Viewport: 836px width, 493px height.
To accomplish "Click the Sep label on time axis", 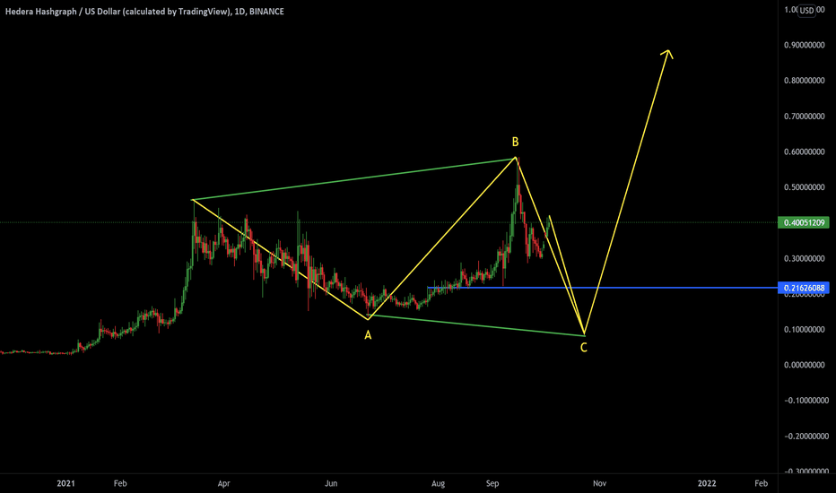I will (x=492, y=483).
